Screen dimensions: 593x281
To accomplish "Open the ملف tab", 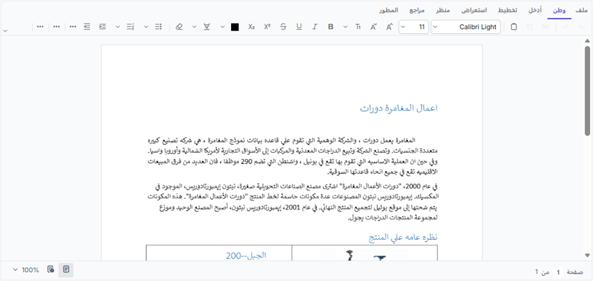I will 581,11.
